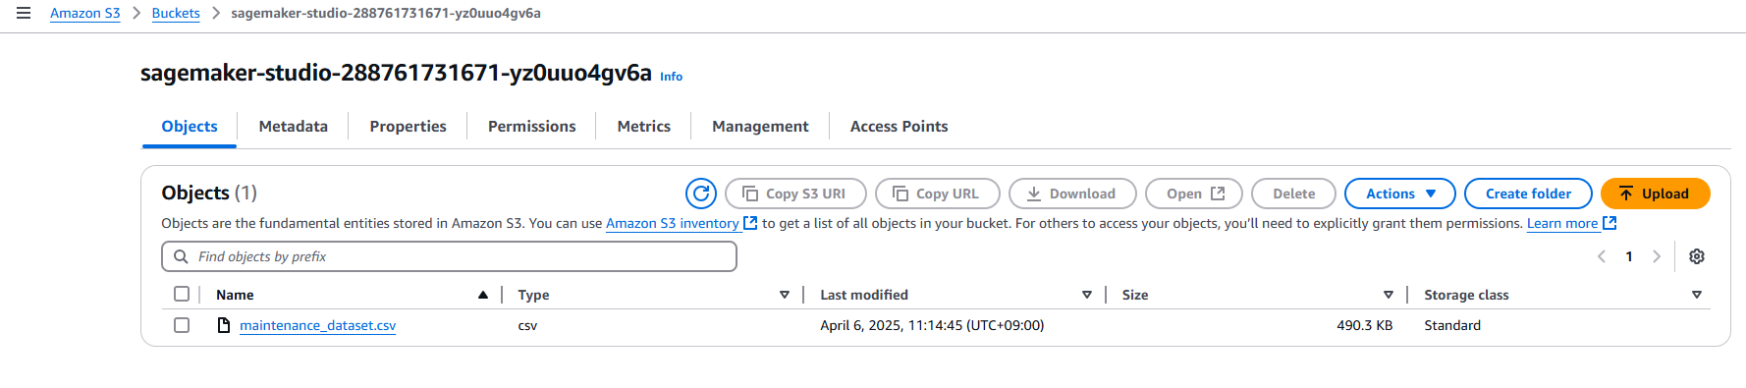This screenshot has width=1746, height=388.
Task: Click the csv type cell
Action: point(527,325)
